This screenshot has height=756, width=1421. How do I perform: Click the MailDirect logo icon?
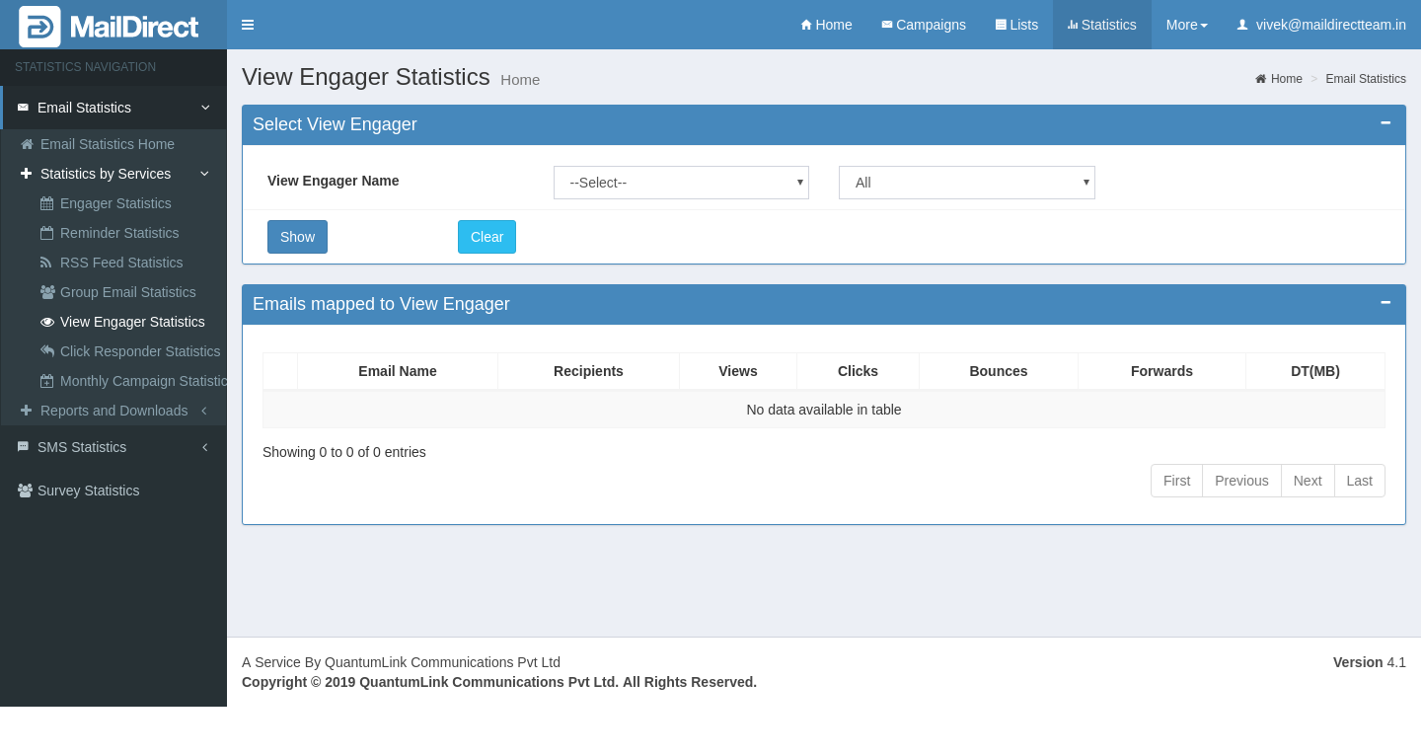pyautogui.click(x=39, y=27)
